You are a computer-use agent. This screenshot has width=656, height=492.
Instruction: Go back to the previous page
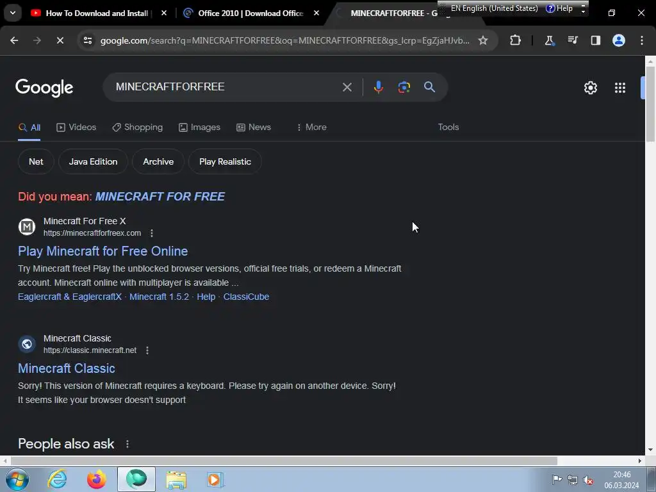click(14, 40)
